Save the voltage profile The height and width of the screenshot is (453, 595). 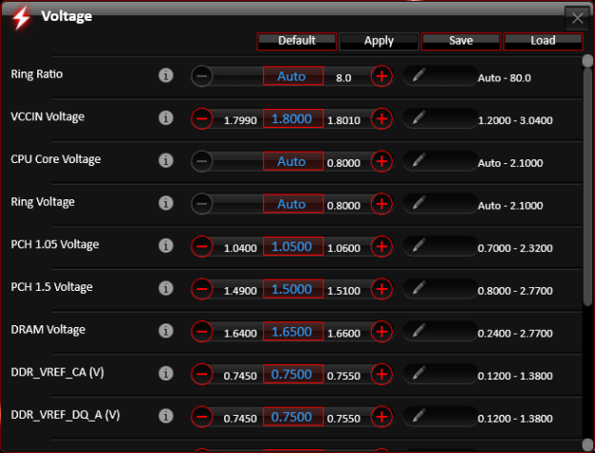[461, 41]
